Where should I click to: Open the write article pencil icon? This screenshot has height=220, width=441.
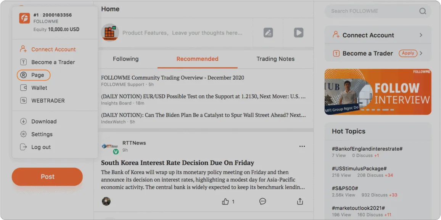pos(268,32)
